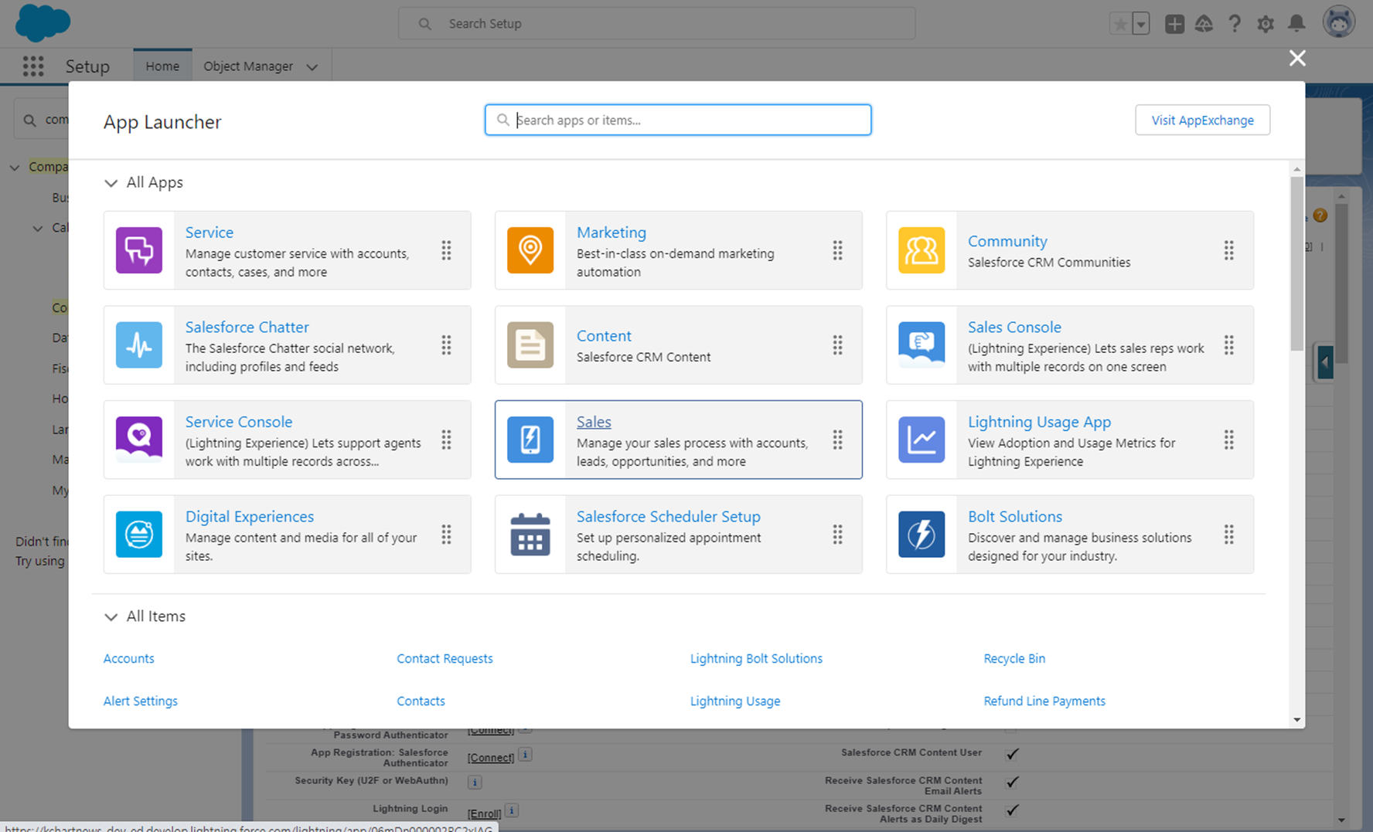Open the Lightning Bolt Solutions item link

(x=756, y=658)
